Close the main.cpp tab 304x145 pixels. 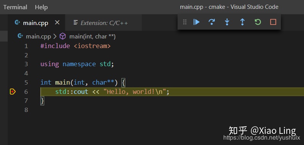click(57, 23)
